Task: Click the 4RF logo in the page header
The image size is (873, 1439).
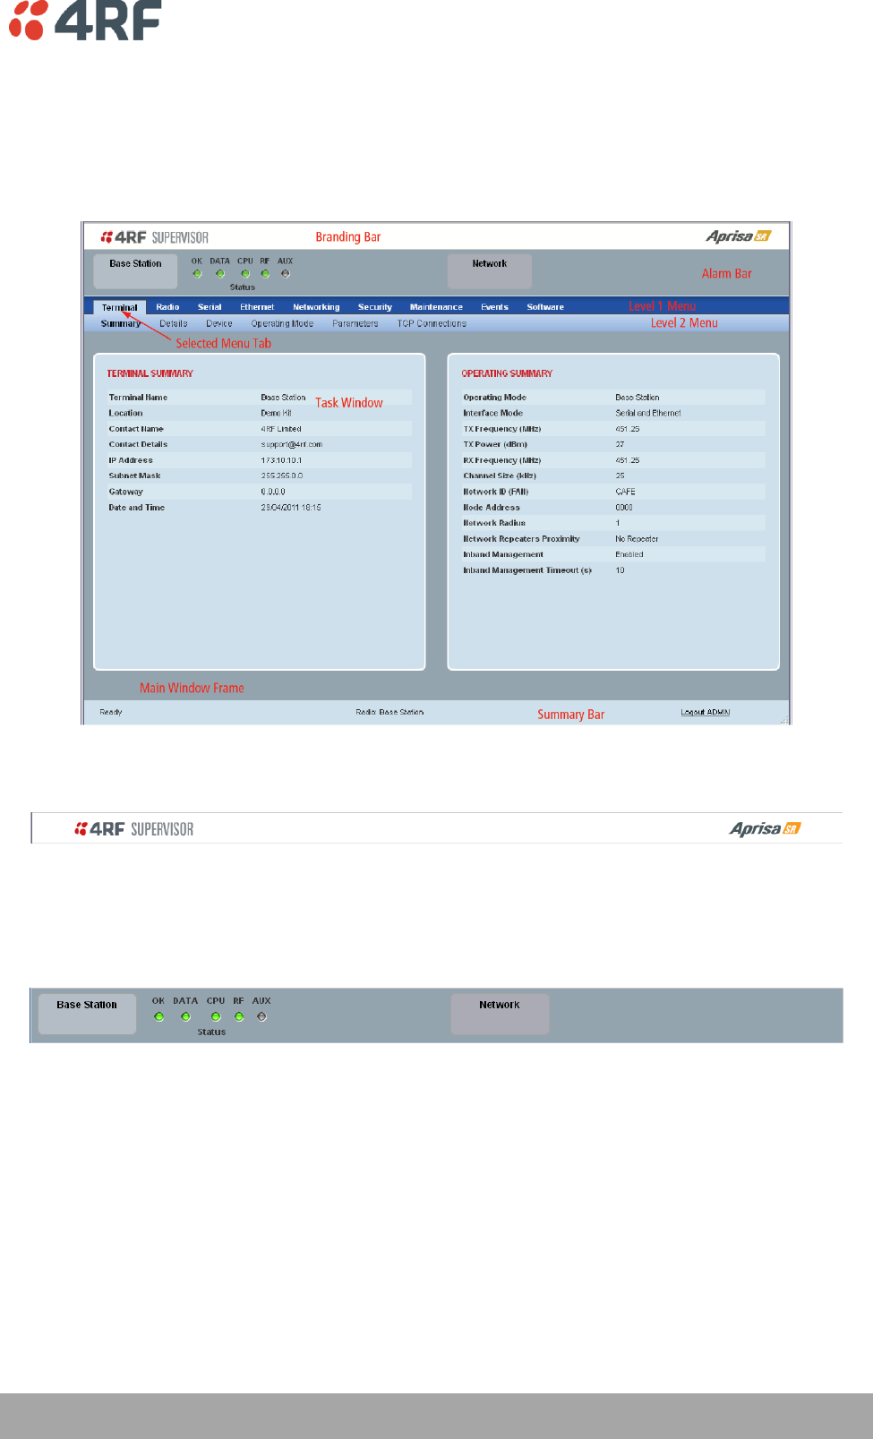Action: [x=85, y=20]
